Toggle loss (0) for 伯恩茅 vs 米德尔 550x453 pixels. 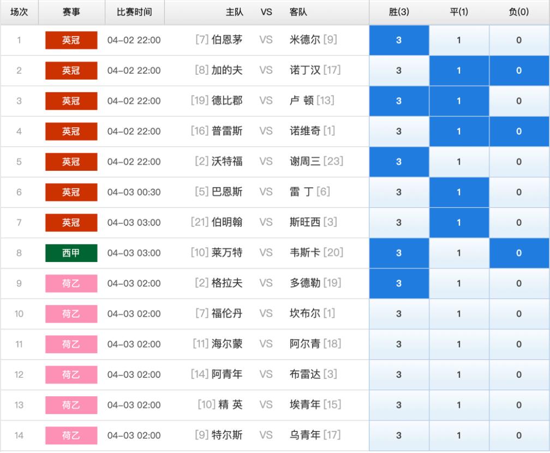519,40
